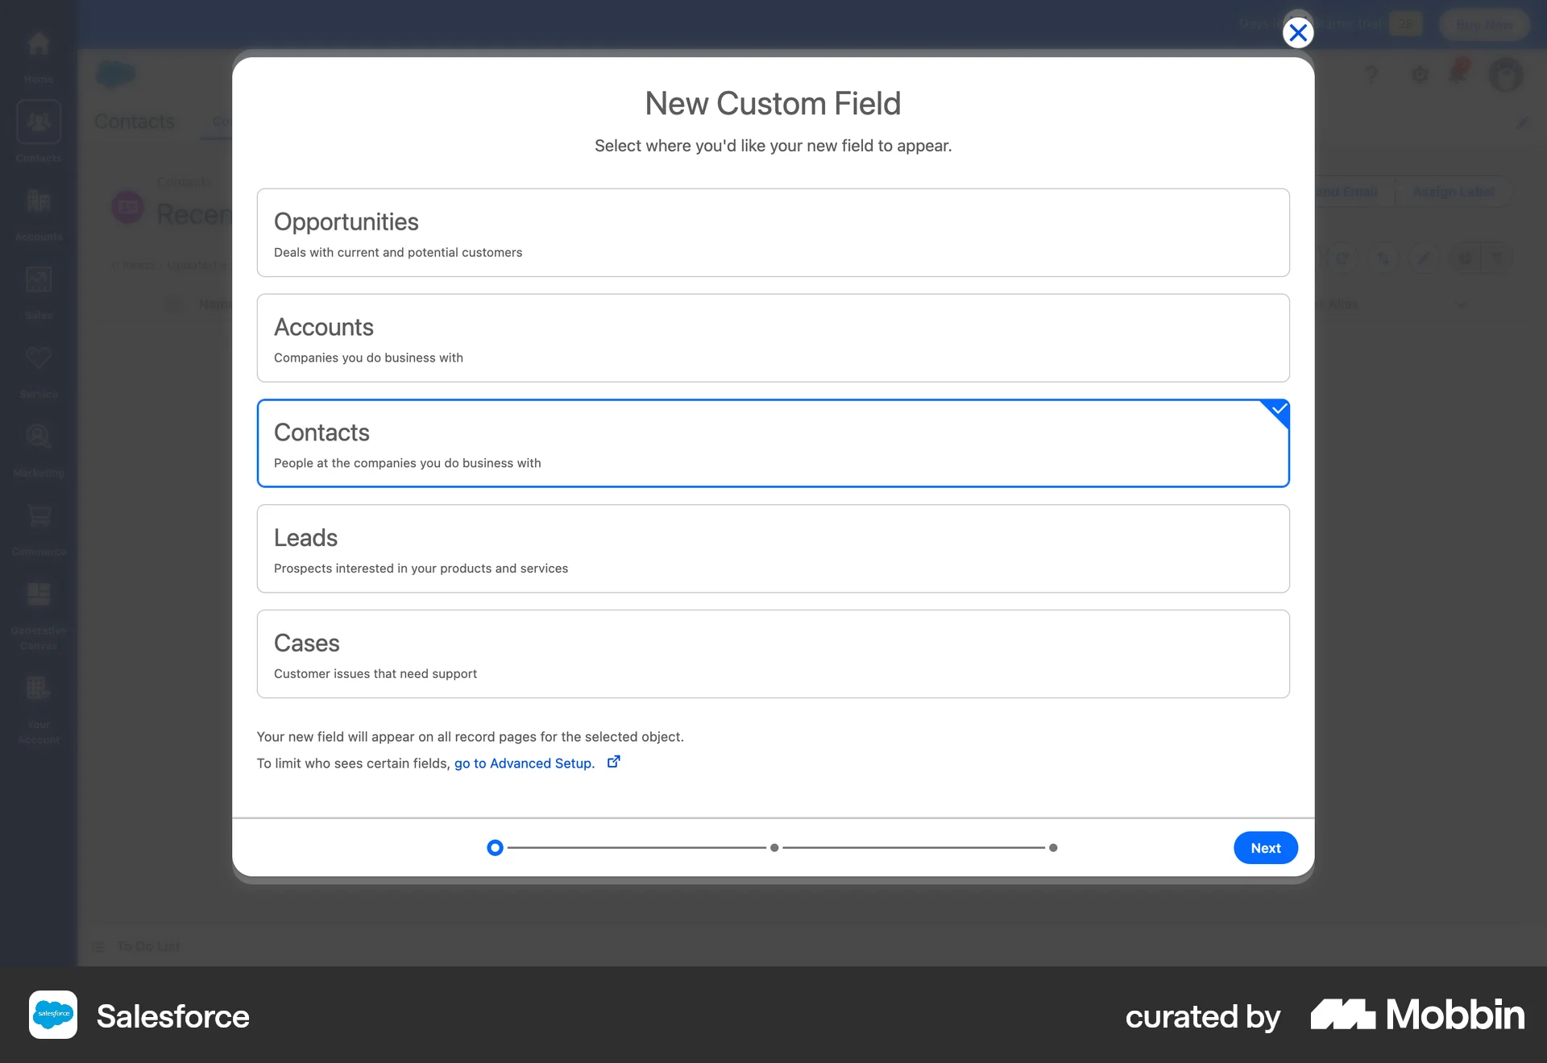Follow the go to Advanced Setup link
The width and height of the screenshot is (1547, 1063).
tap(524, 763)
